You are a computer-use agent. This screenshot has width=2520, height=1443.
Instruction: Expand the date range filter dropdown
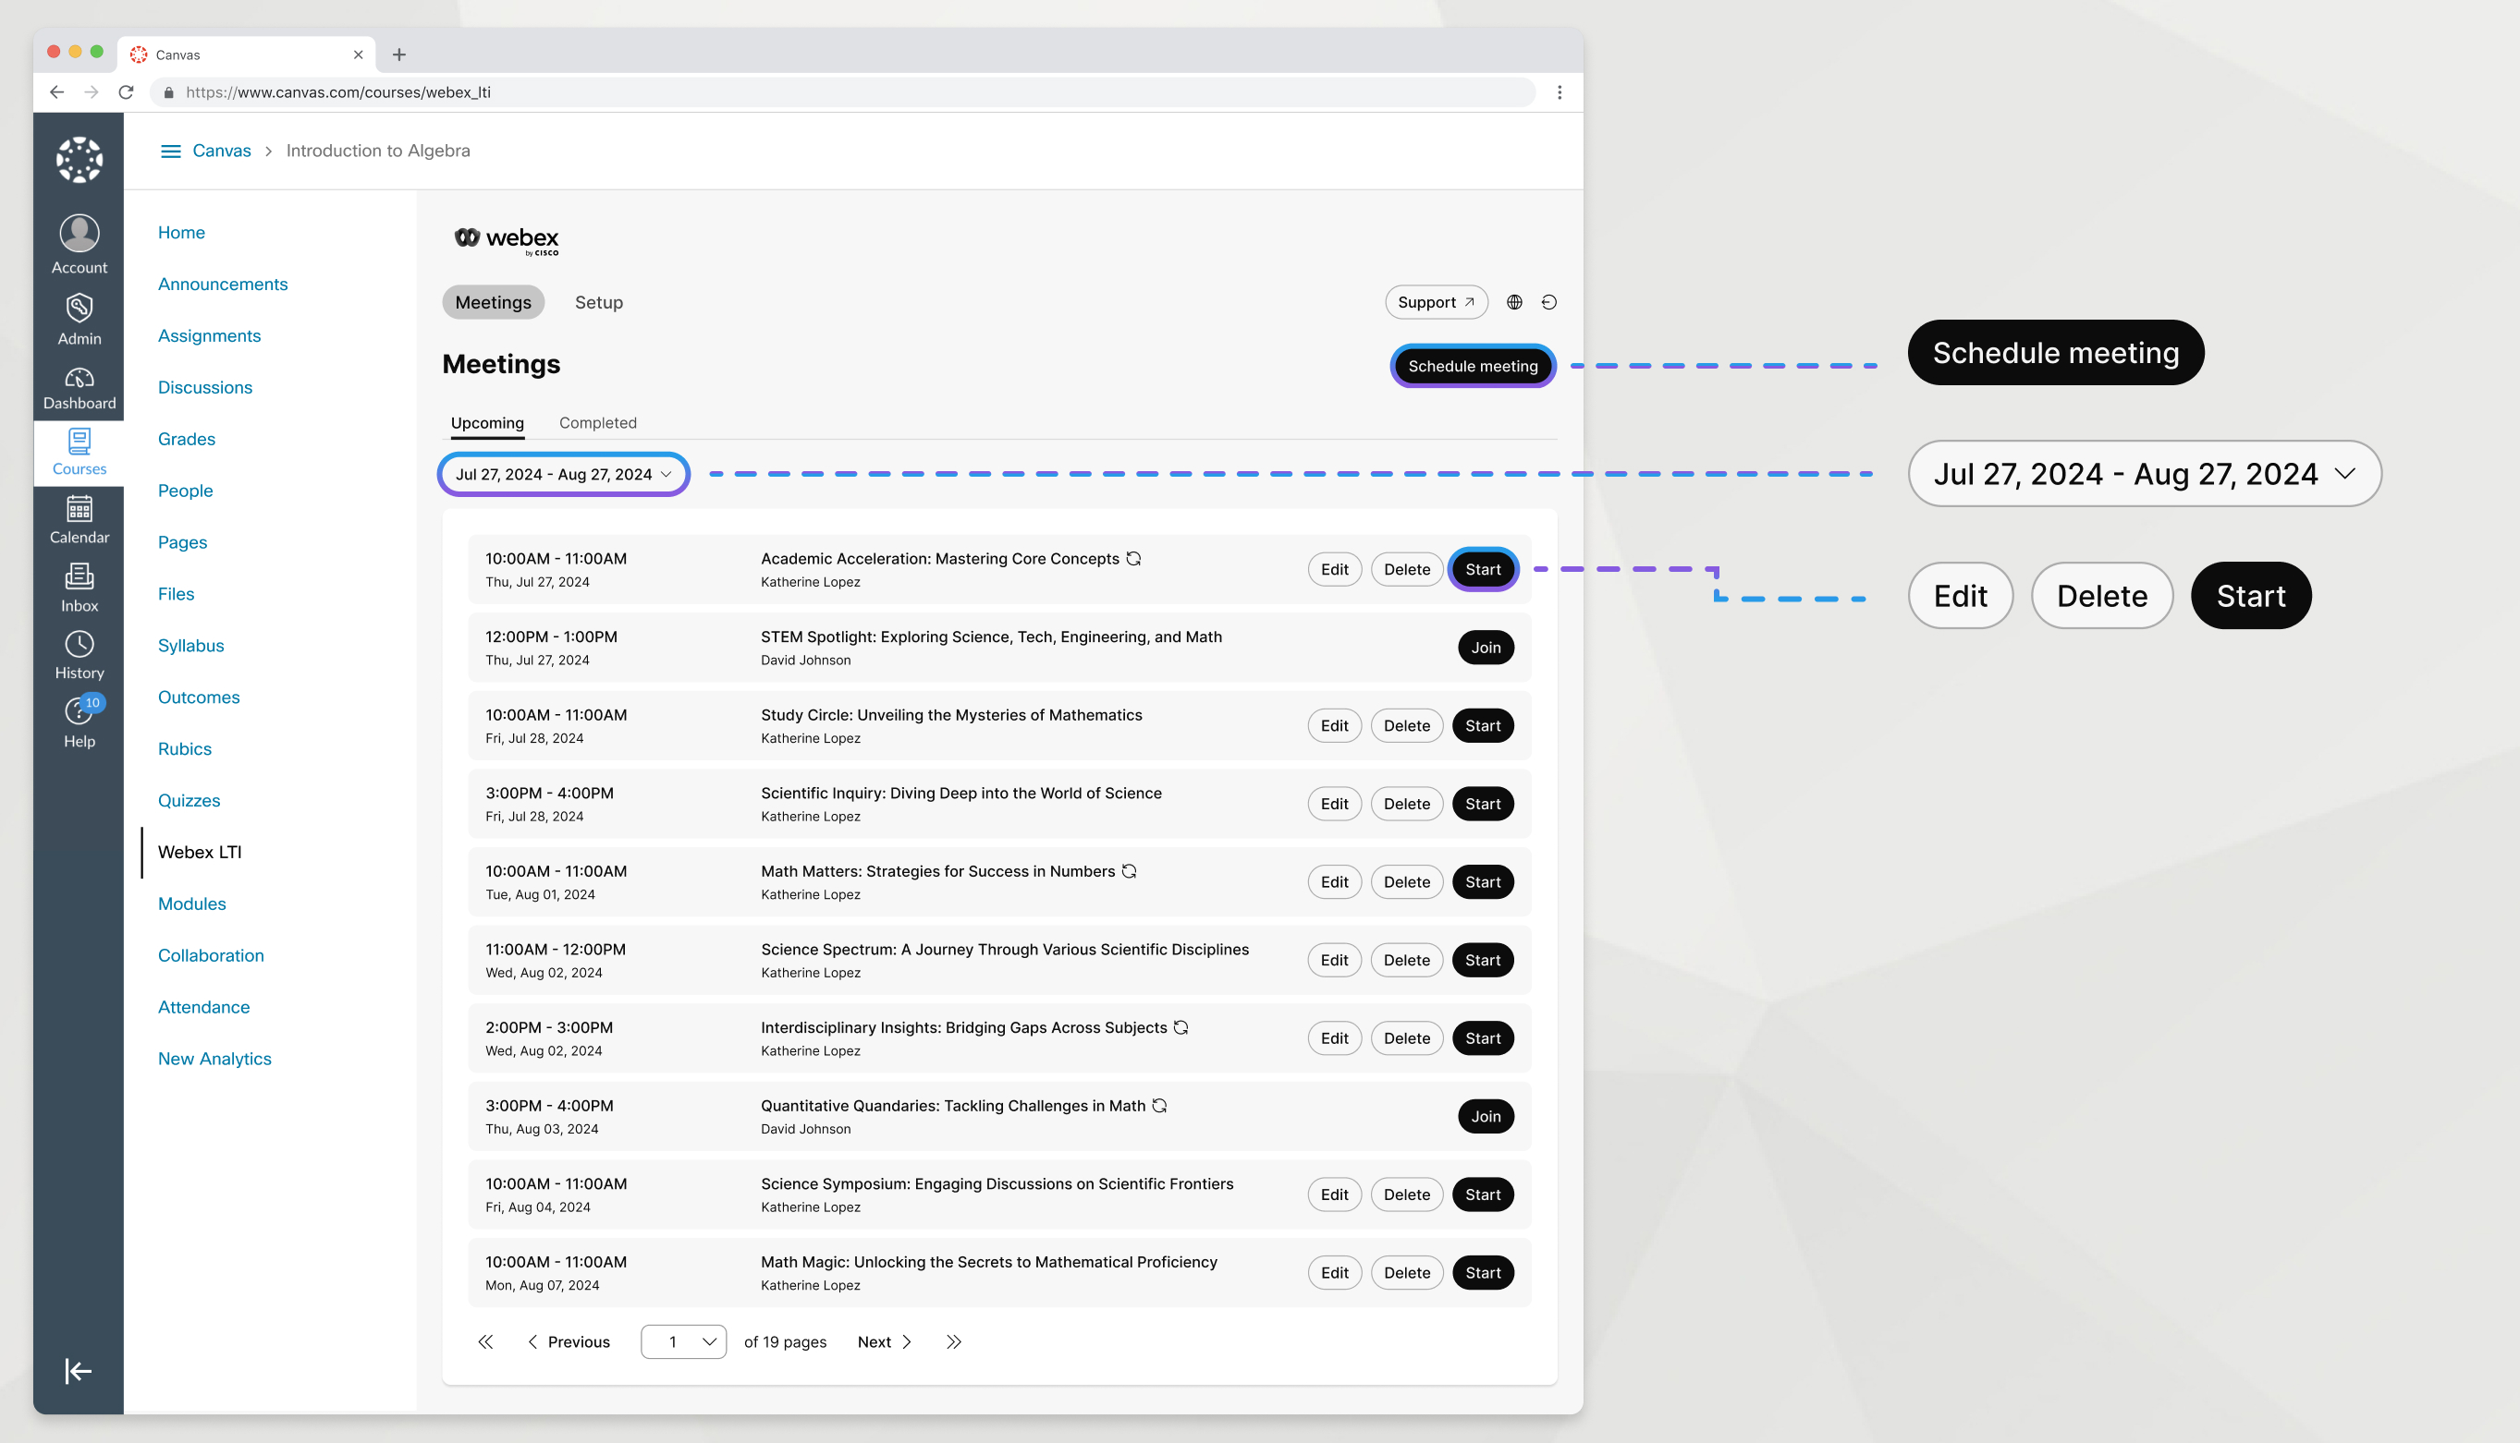(x=561, y=474)
